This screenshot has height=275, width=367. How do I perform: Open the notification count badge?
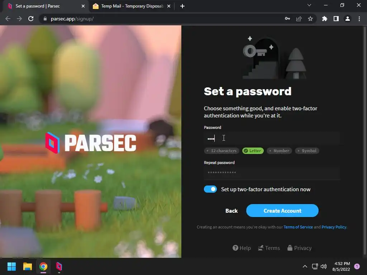click(357, 266)
